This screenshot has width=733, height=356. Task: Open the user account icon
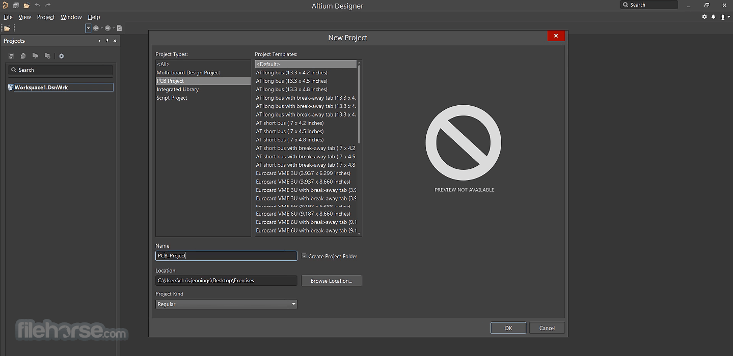pos(722,17)
